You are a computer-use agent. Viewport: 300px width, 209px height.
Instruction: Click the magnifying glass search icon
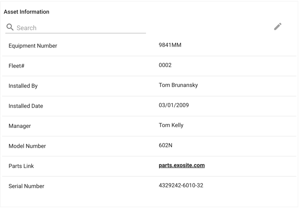click(x=10, y=27)
